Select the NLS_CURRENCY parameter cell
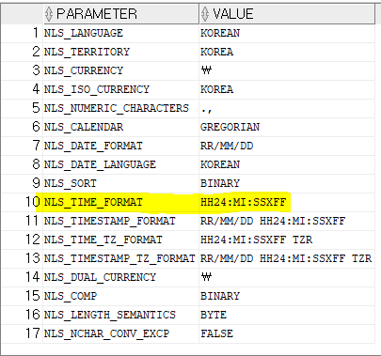Viewport: 381px width, 356px height. (x=121, y=70)
